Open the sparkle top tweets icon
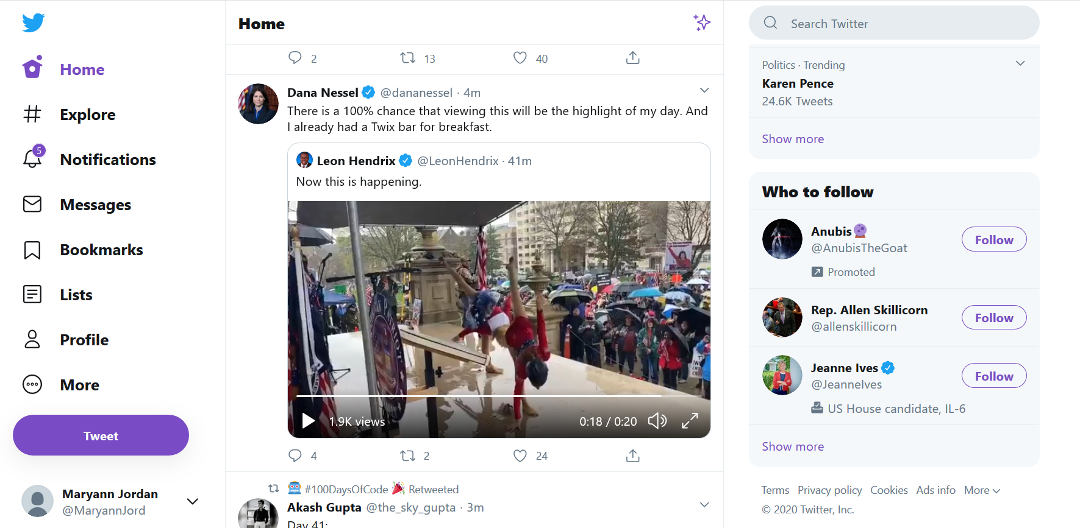 coord(702,23)
